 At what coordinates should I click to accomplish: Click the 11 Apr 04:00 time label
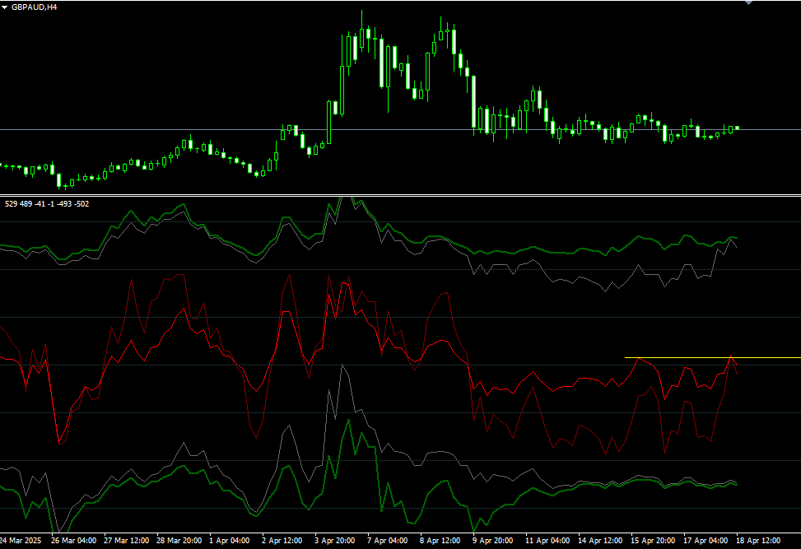(547, 540)
